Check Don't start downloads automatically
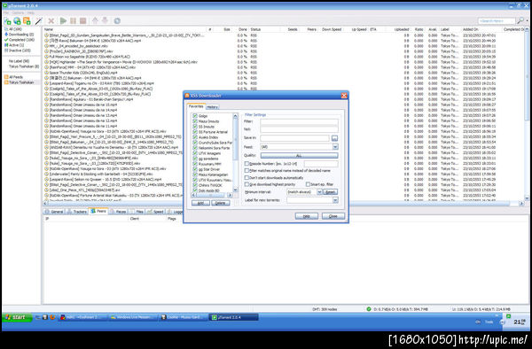This screenshot has width=532, height=349. [x=247, y=177]
